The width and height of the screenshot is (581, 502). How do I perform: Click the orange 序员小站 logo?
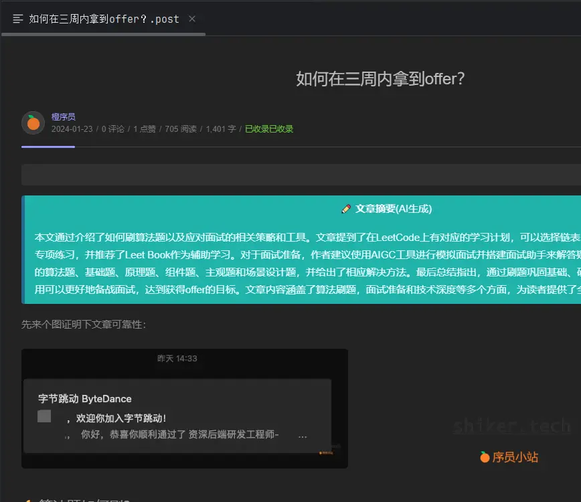[x=509, y=457]
